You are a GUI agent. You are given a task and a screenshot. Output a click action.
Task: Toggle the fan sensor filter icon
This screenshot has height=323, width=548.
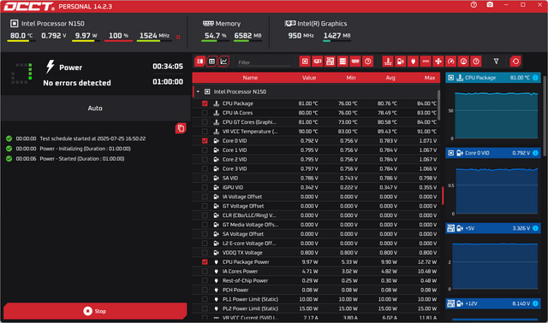438,62
